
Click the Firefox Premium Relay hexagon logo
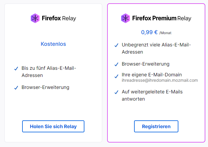click(x=125, y=18)
